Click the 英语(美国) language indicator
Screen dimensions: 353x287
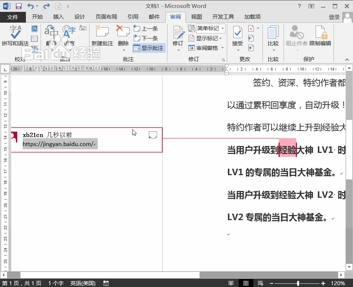coord(83,283)
